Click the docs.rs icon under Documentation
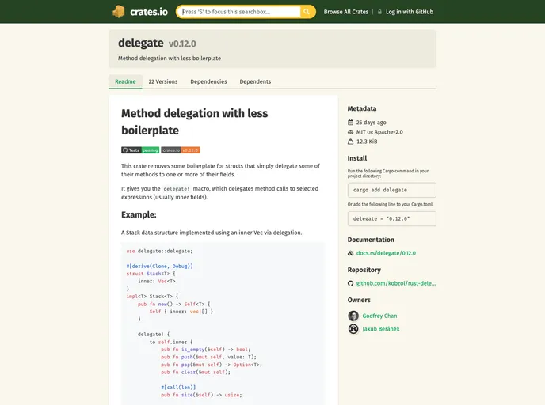 point(350,253)
